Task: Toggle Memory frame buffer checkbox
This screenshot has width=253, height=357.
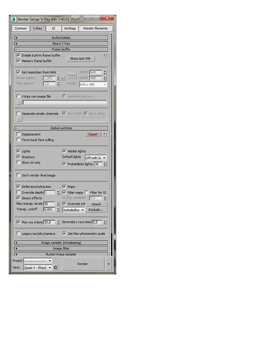Action: [x=18, y=61]
